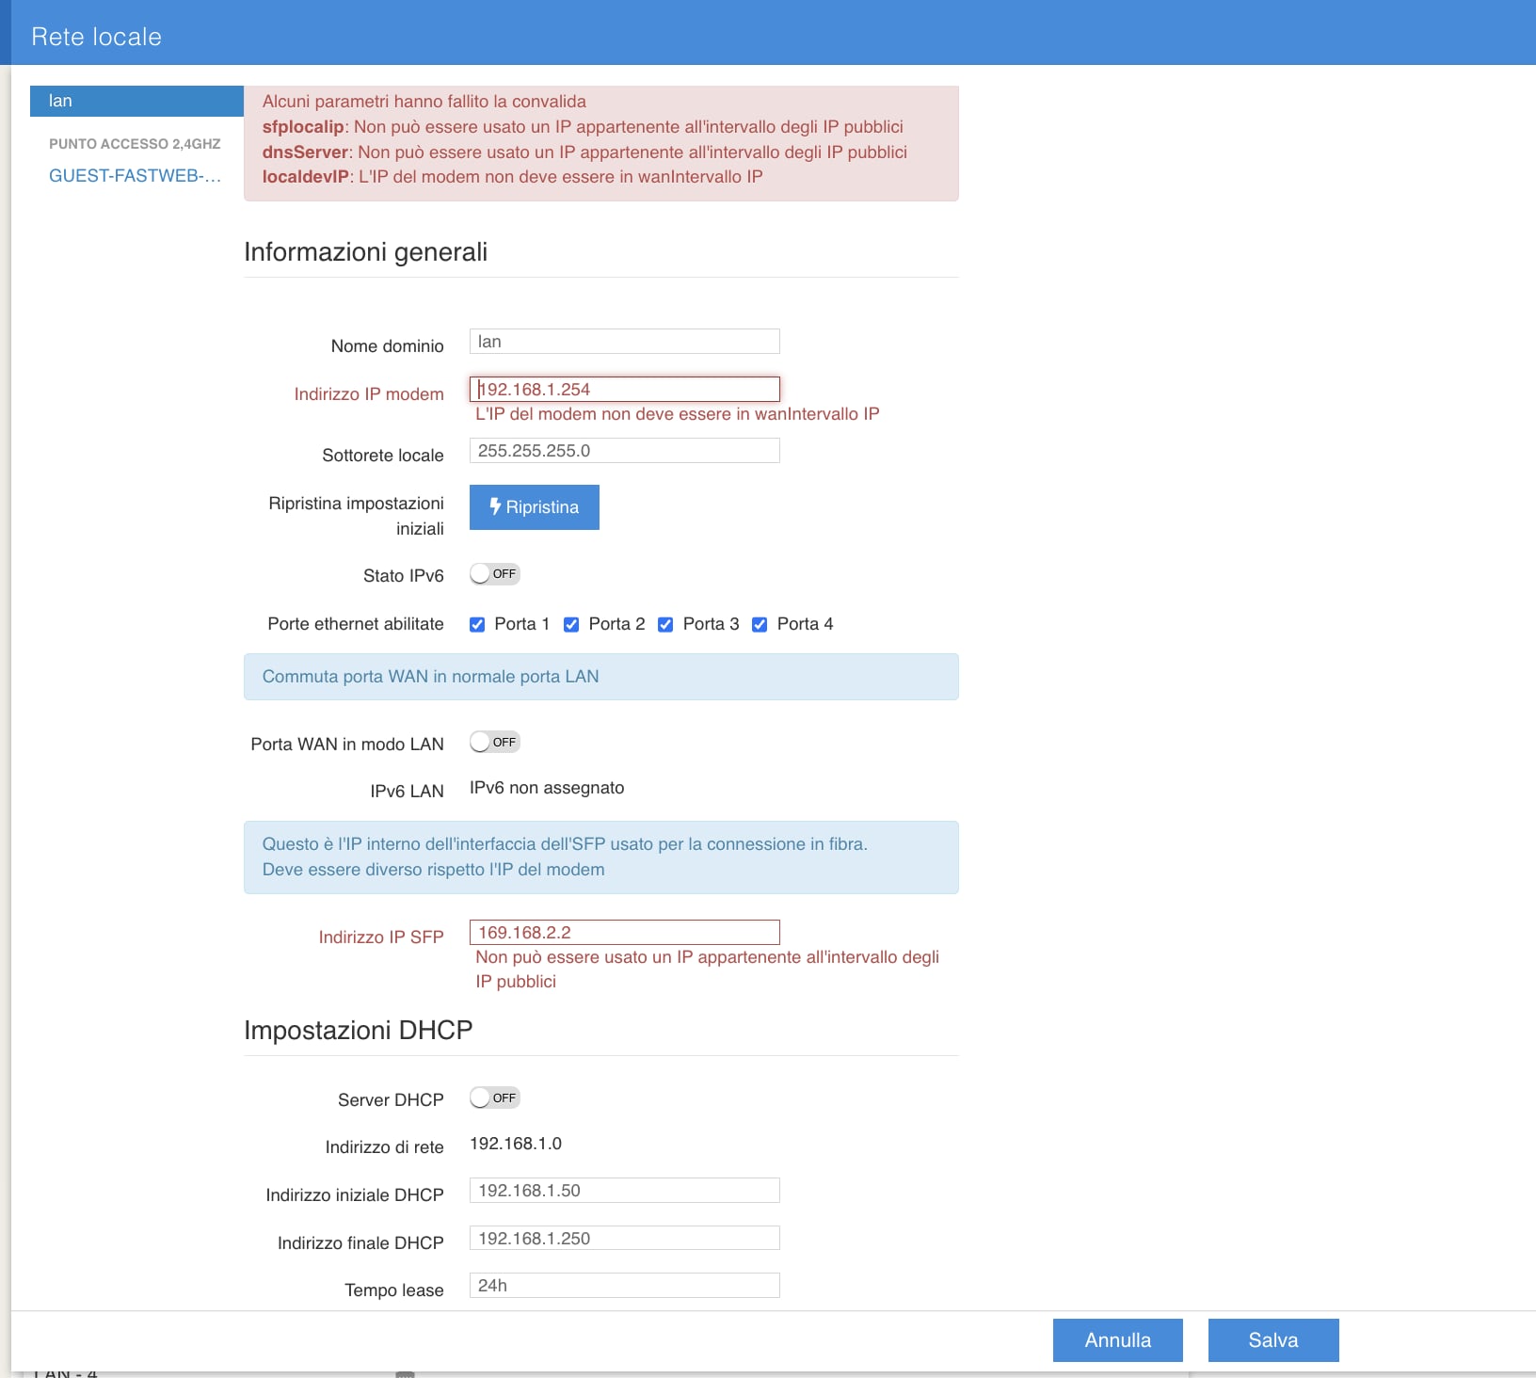Click the localdevIP validation error line
Viewport: 1536px width, 1378px height.
tap(513, 177)
